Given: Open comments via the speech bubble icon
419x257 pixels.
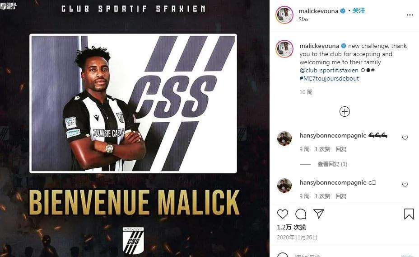Looking at the screenshot, I should point(301,214).
